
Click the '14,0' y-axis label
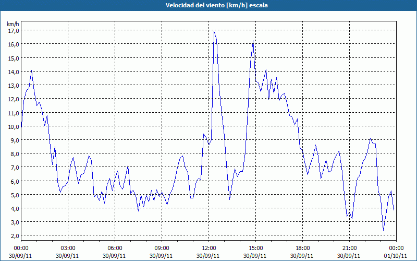pos(14,72)
